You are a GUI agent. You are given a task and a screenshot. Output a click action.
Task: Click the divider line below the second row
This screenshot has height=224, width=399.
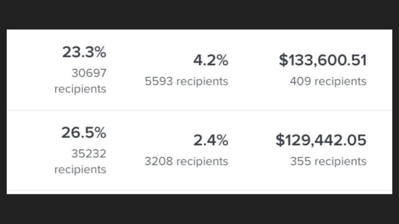click(x=199, y=190)
